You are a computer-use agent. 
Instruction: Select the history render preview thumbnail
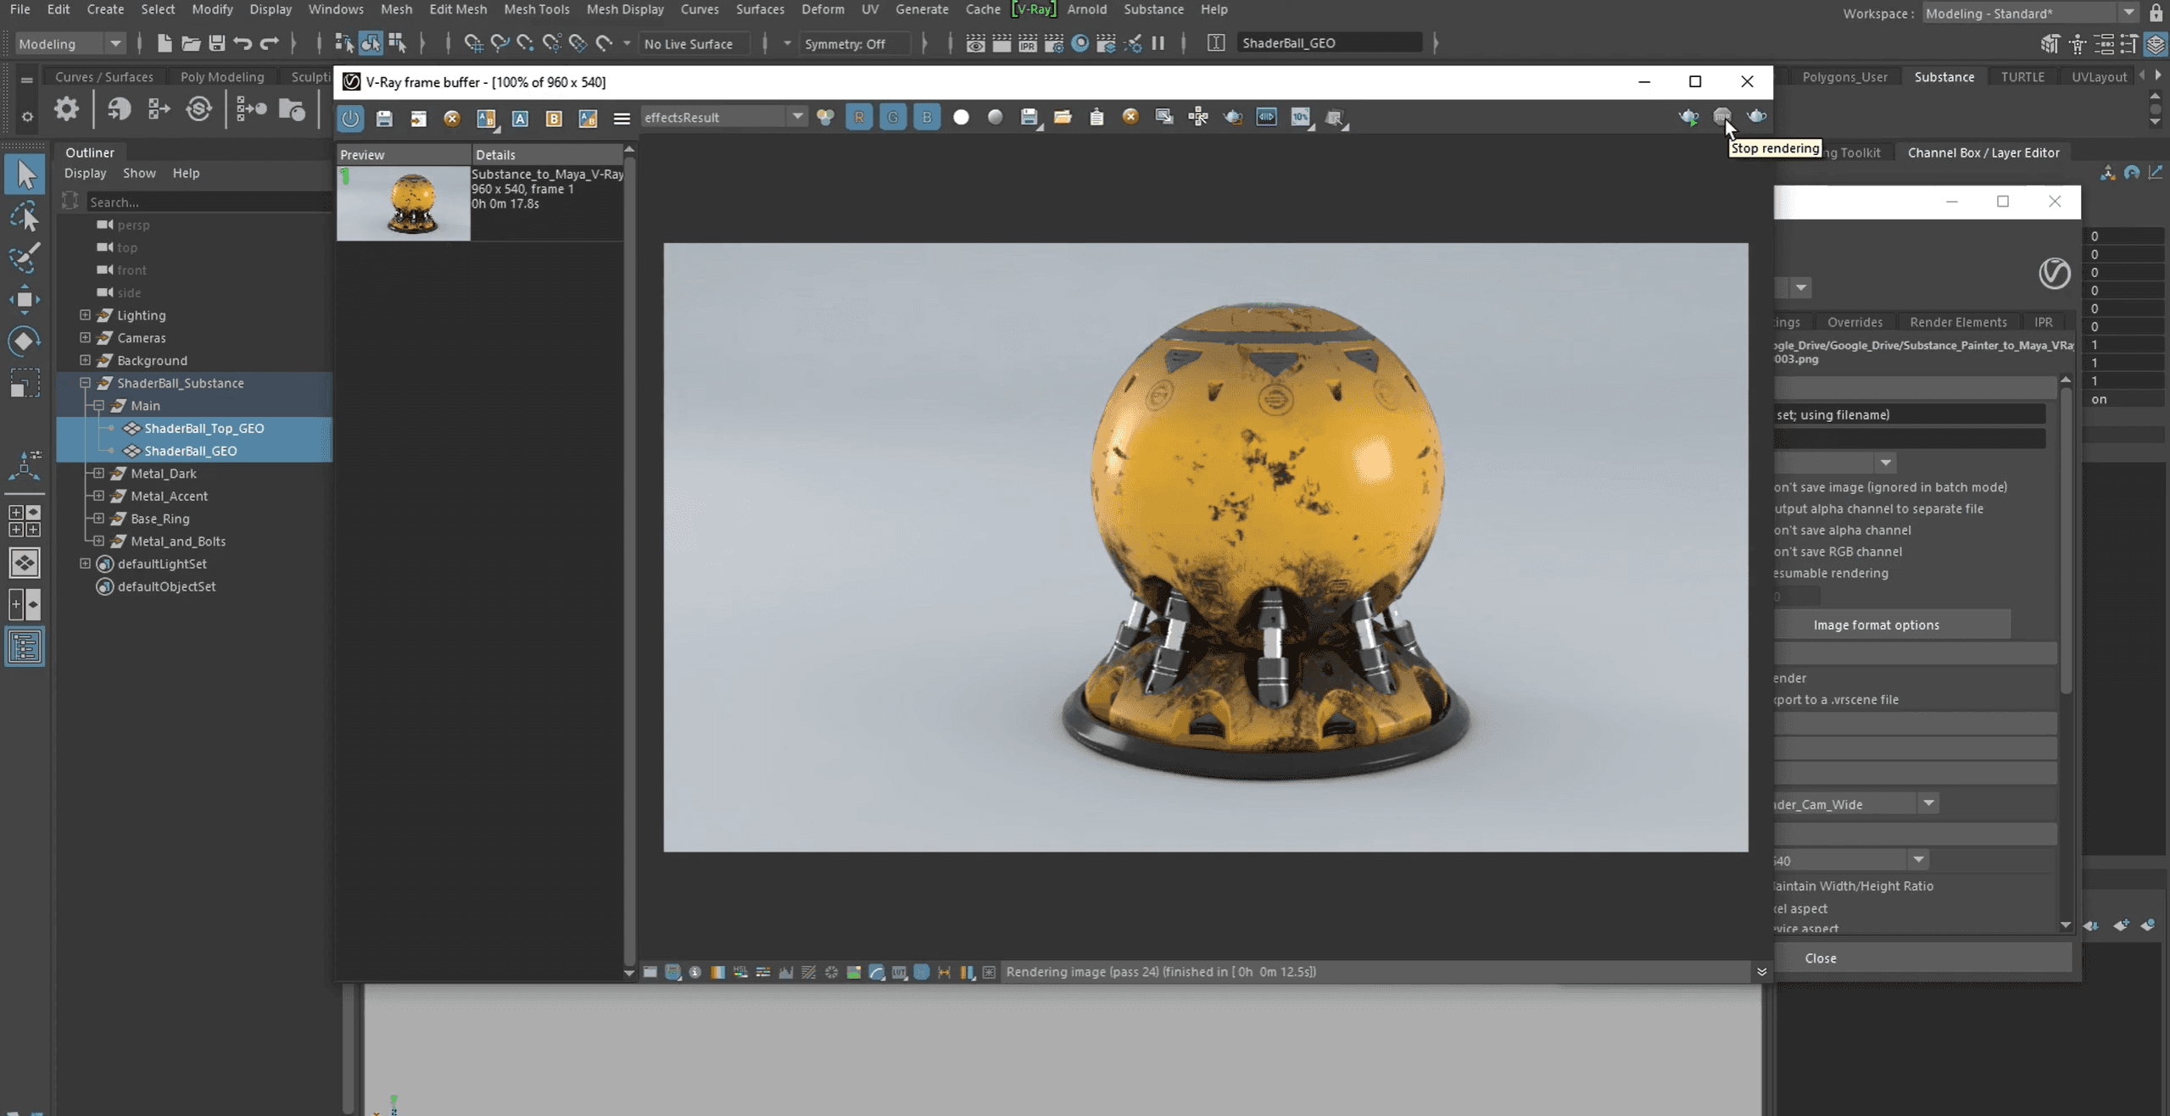click(404, 203)
